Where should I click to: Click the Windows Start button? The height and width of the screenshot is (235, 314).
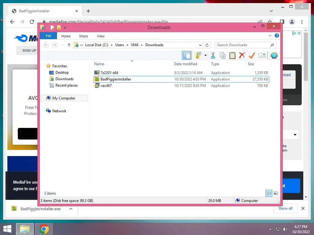[x=7, y=229]
